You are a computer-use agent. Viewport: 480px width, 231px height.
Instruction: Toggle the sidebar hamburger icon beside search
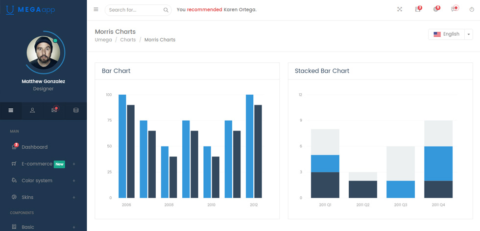(x=96, y=9)
